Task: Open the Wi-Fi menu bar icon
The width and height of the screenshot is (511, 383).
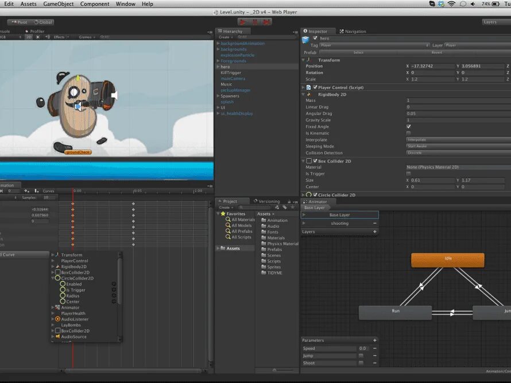Action: pos(451,4)
